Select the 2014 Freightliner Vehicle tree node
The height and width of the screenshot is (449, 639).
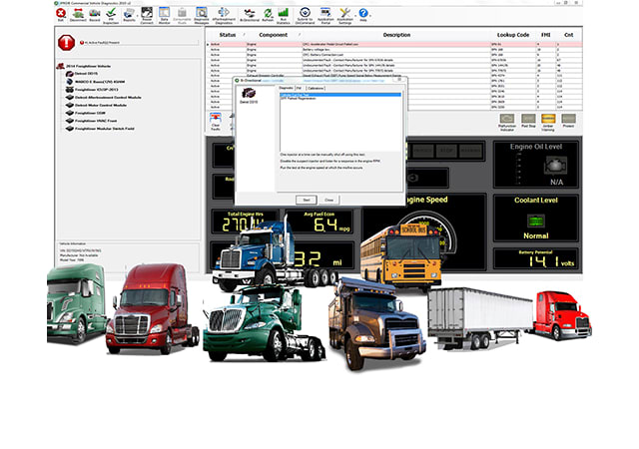tap(88, 66)
